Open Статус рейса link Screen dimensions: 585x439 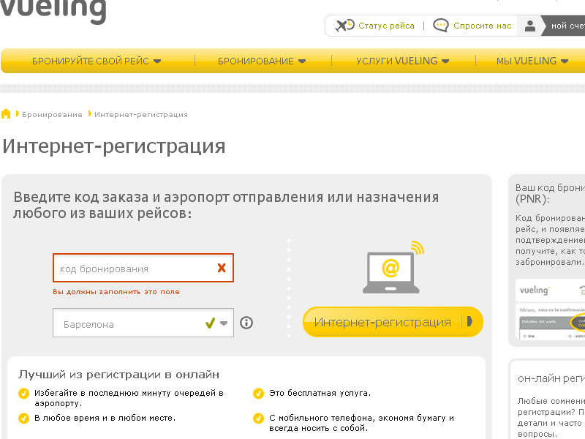[x=386, y=26]
